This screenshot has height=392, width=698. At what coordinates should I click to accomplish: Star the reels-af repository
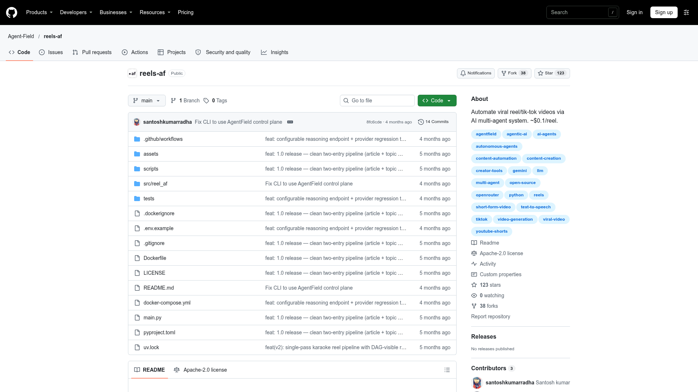pyautogui.click(x=552, y=73)
